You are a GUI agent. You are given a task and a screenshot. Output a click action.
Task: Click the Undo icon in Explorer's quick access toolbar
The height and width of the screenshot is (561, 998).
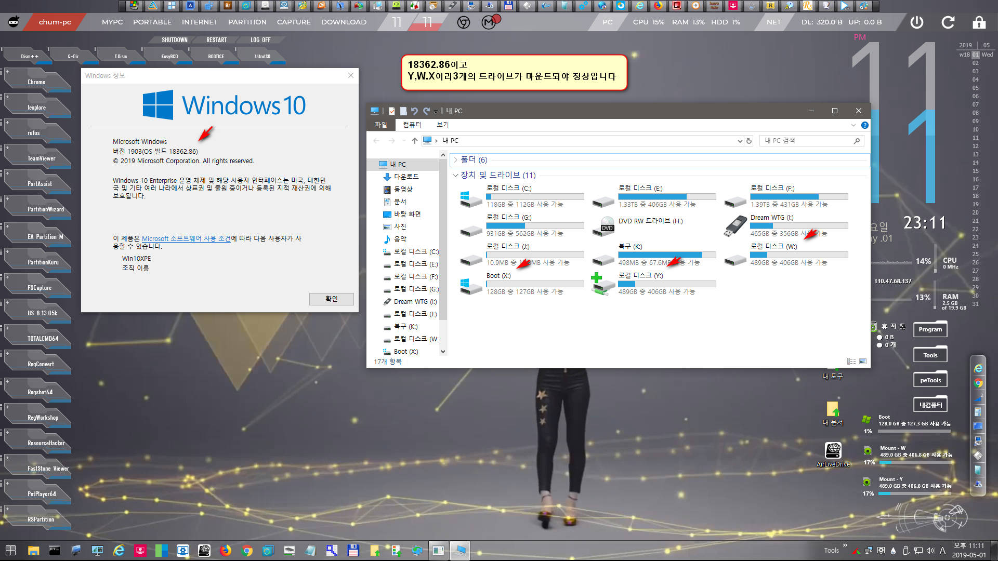[414, 111]
